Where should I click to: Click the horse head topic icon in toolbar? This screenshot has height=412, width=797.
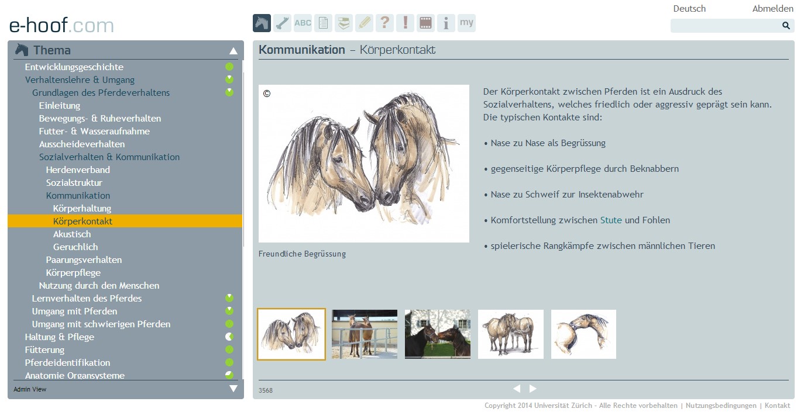[262, 23]
